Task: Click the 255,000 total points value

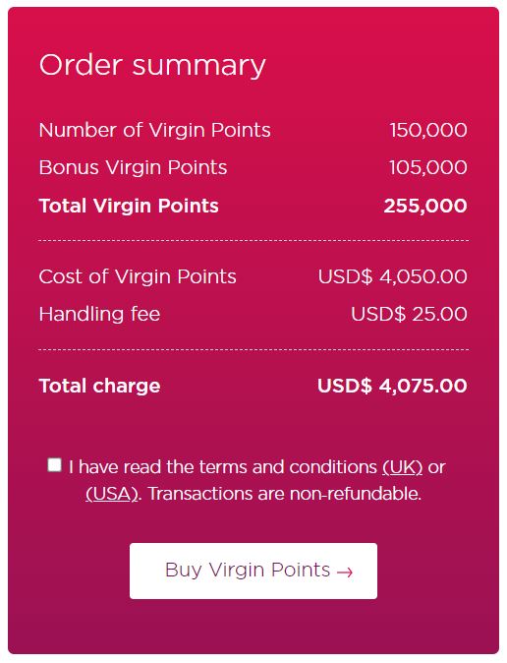Action: pos(425,206)
